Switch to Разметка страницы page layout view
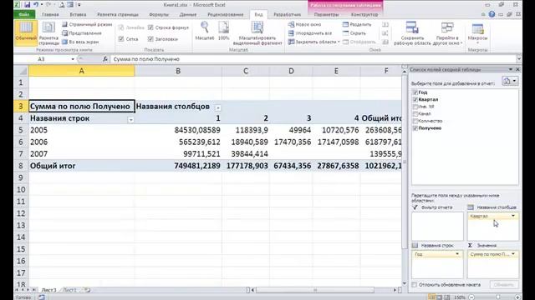This screenshot has width=535, height=300. point(48,33)
